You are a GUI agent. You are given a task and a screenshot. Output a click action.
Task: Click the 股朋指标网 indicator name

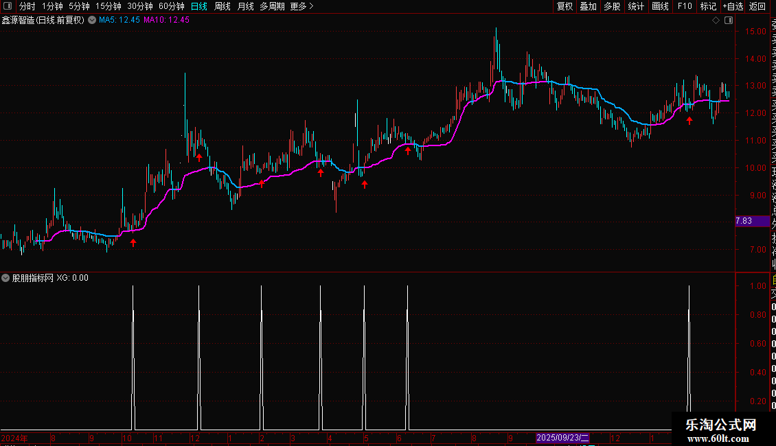pyautogui.click(x=33, y=278)
